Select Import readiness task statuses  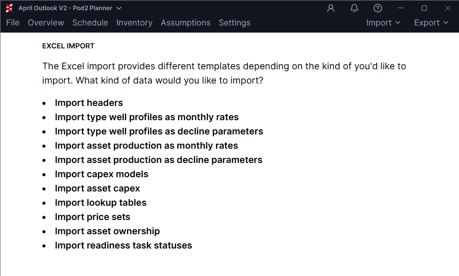124,245
